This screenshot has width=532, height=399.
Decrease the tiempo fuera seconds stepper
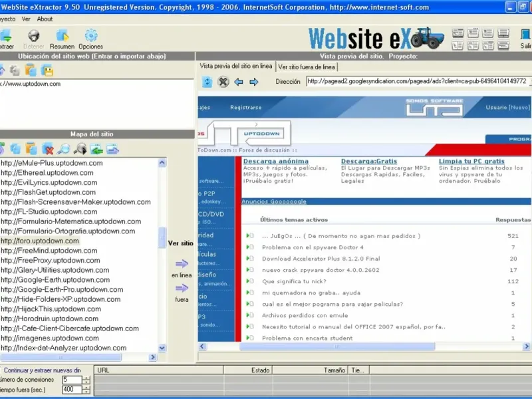point(86,392)
